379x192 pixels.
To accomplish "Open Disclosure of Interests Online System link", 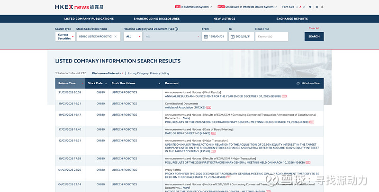I will (x=247, y=7).
